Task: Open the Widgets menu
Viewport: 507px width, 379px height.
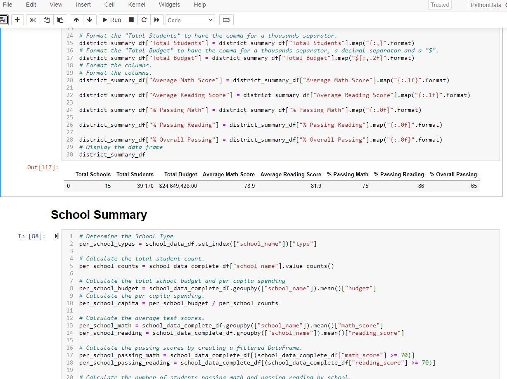Action: (169, 5)
